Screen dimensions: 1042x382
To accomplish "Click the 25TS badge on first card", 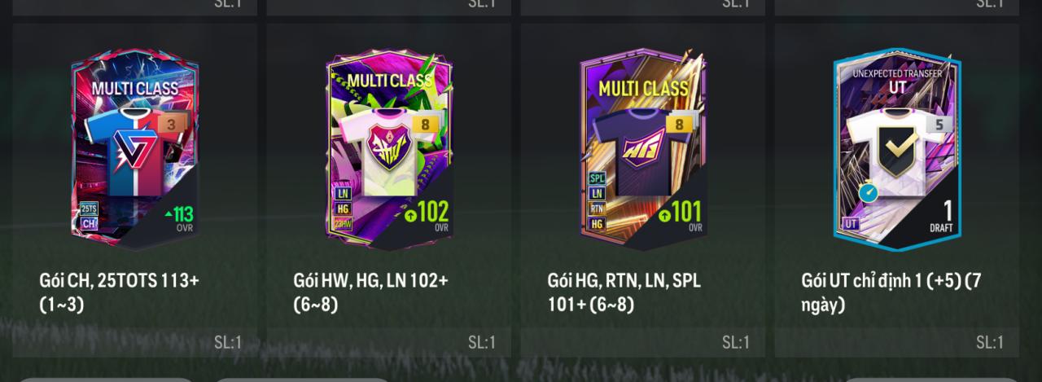I will click(x=89, y=209).
